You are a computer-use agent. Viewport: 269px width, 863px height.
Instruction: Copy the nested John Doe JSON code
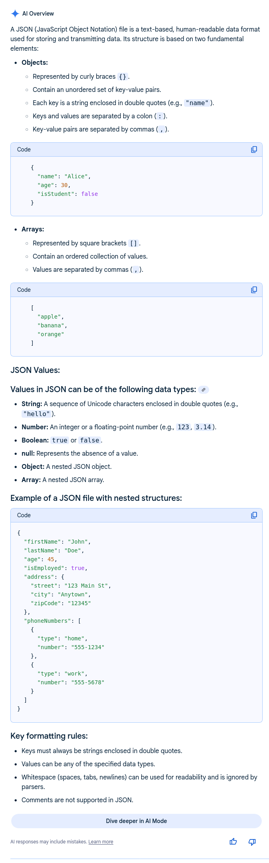(x=254, y=515)
